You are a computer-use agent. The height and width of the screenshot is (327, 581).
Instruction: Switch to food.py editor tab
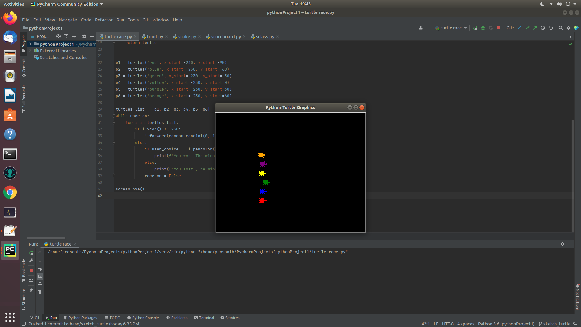(x=155, y=36)
